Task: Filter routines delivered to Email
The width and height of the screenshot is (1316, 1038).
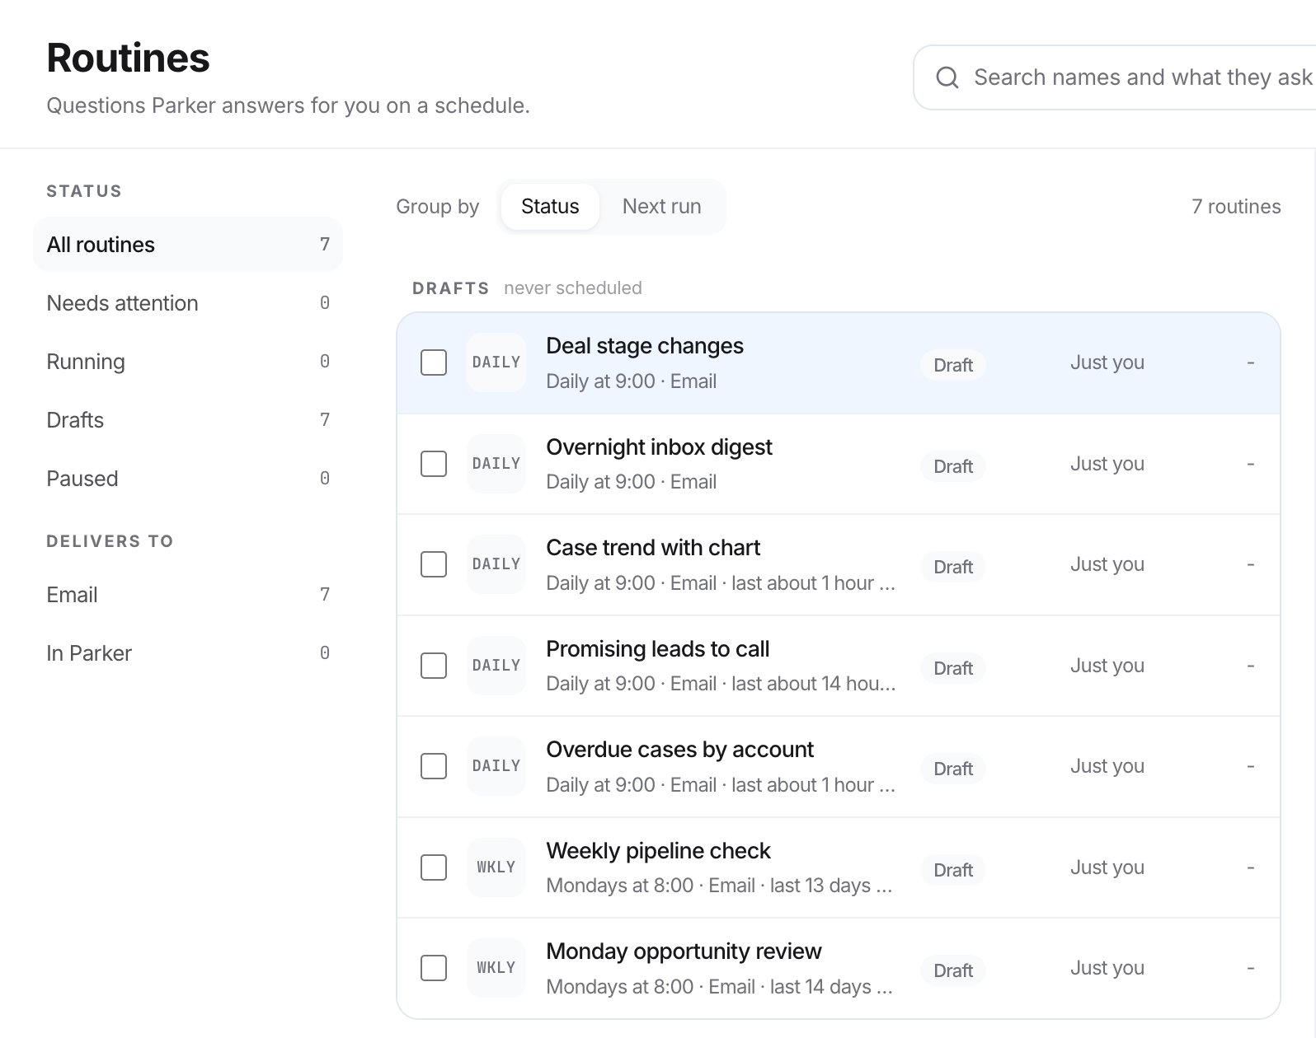Action: [188, 595]
